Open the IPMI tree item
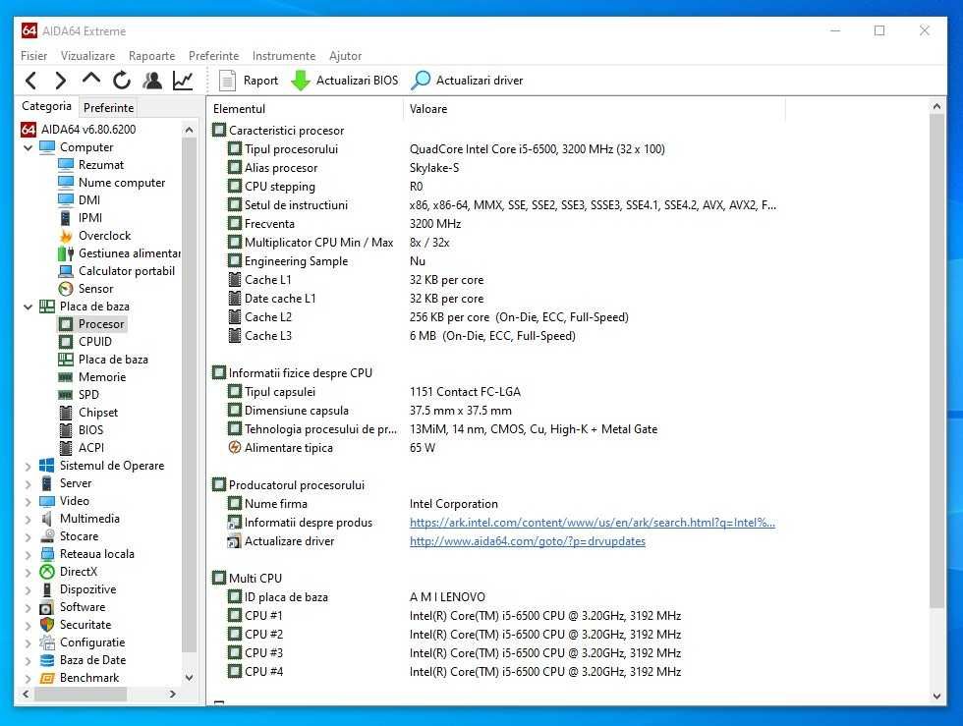The height and width of the screenshot is (726, 963). point(90,218)
